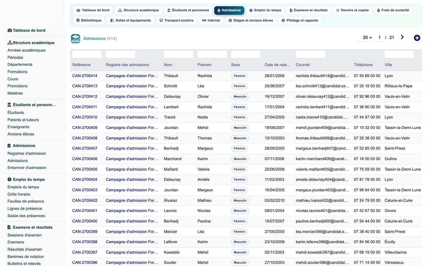Click the Admissions module logo icon
Image resolution: width=430 pixels, height=266 pixels.
point(76,39)
